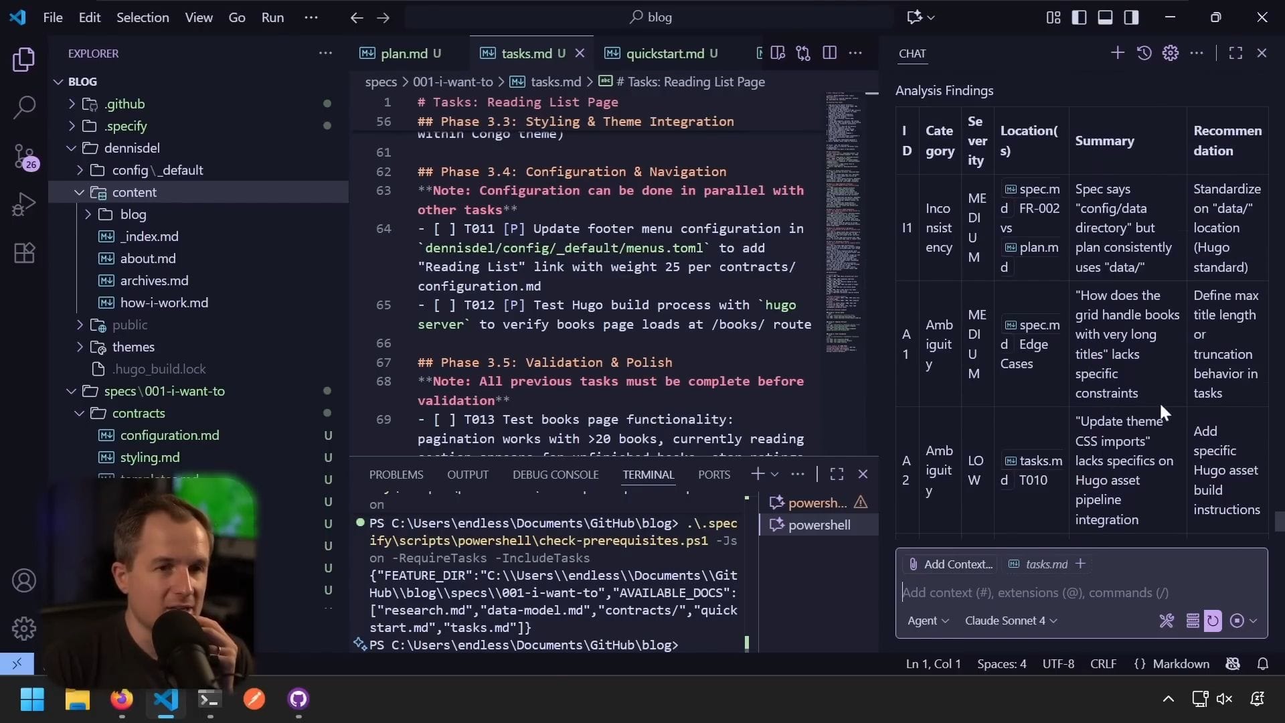
Task: Open the Extensions view
Action: (x=24, y=253)
